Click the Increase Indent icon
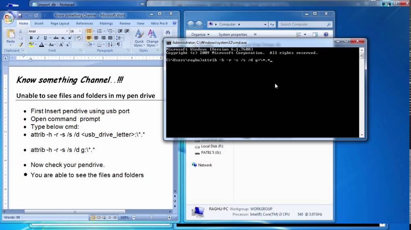The width and height of the screenshot is (411, 230). (x=127, y=31)
